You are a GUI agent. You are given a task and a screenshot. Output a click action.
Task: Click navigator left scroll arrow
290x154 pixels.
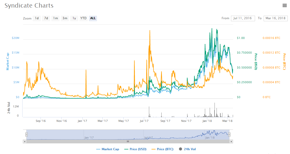tap(25, 142)
